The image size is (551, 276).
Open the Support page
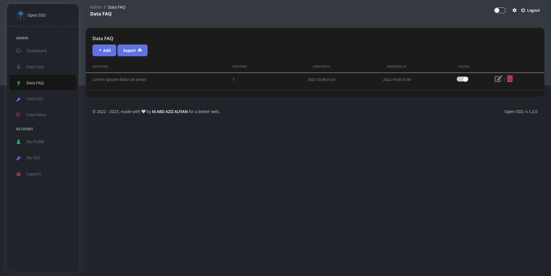(x=43, y=174)
